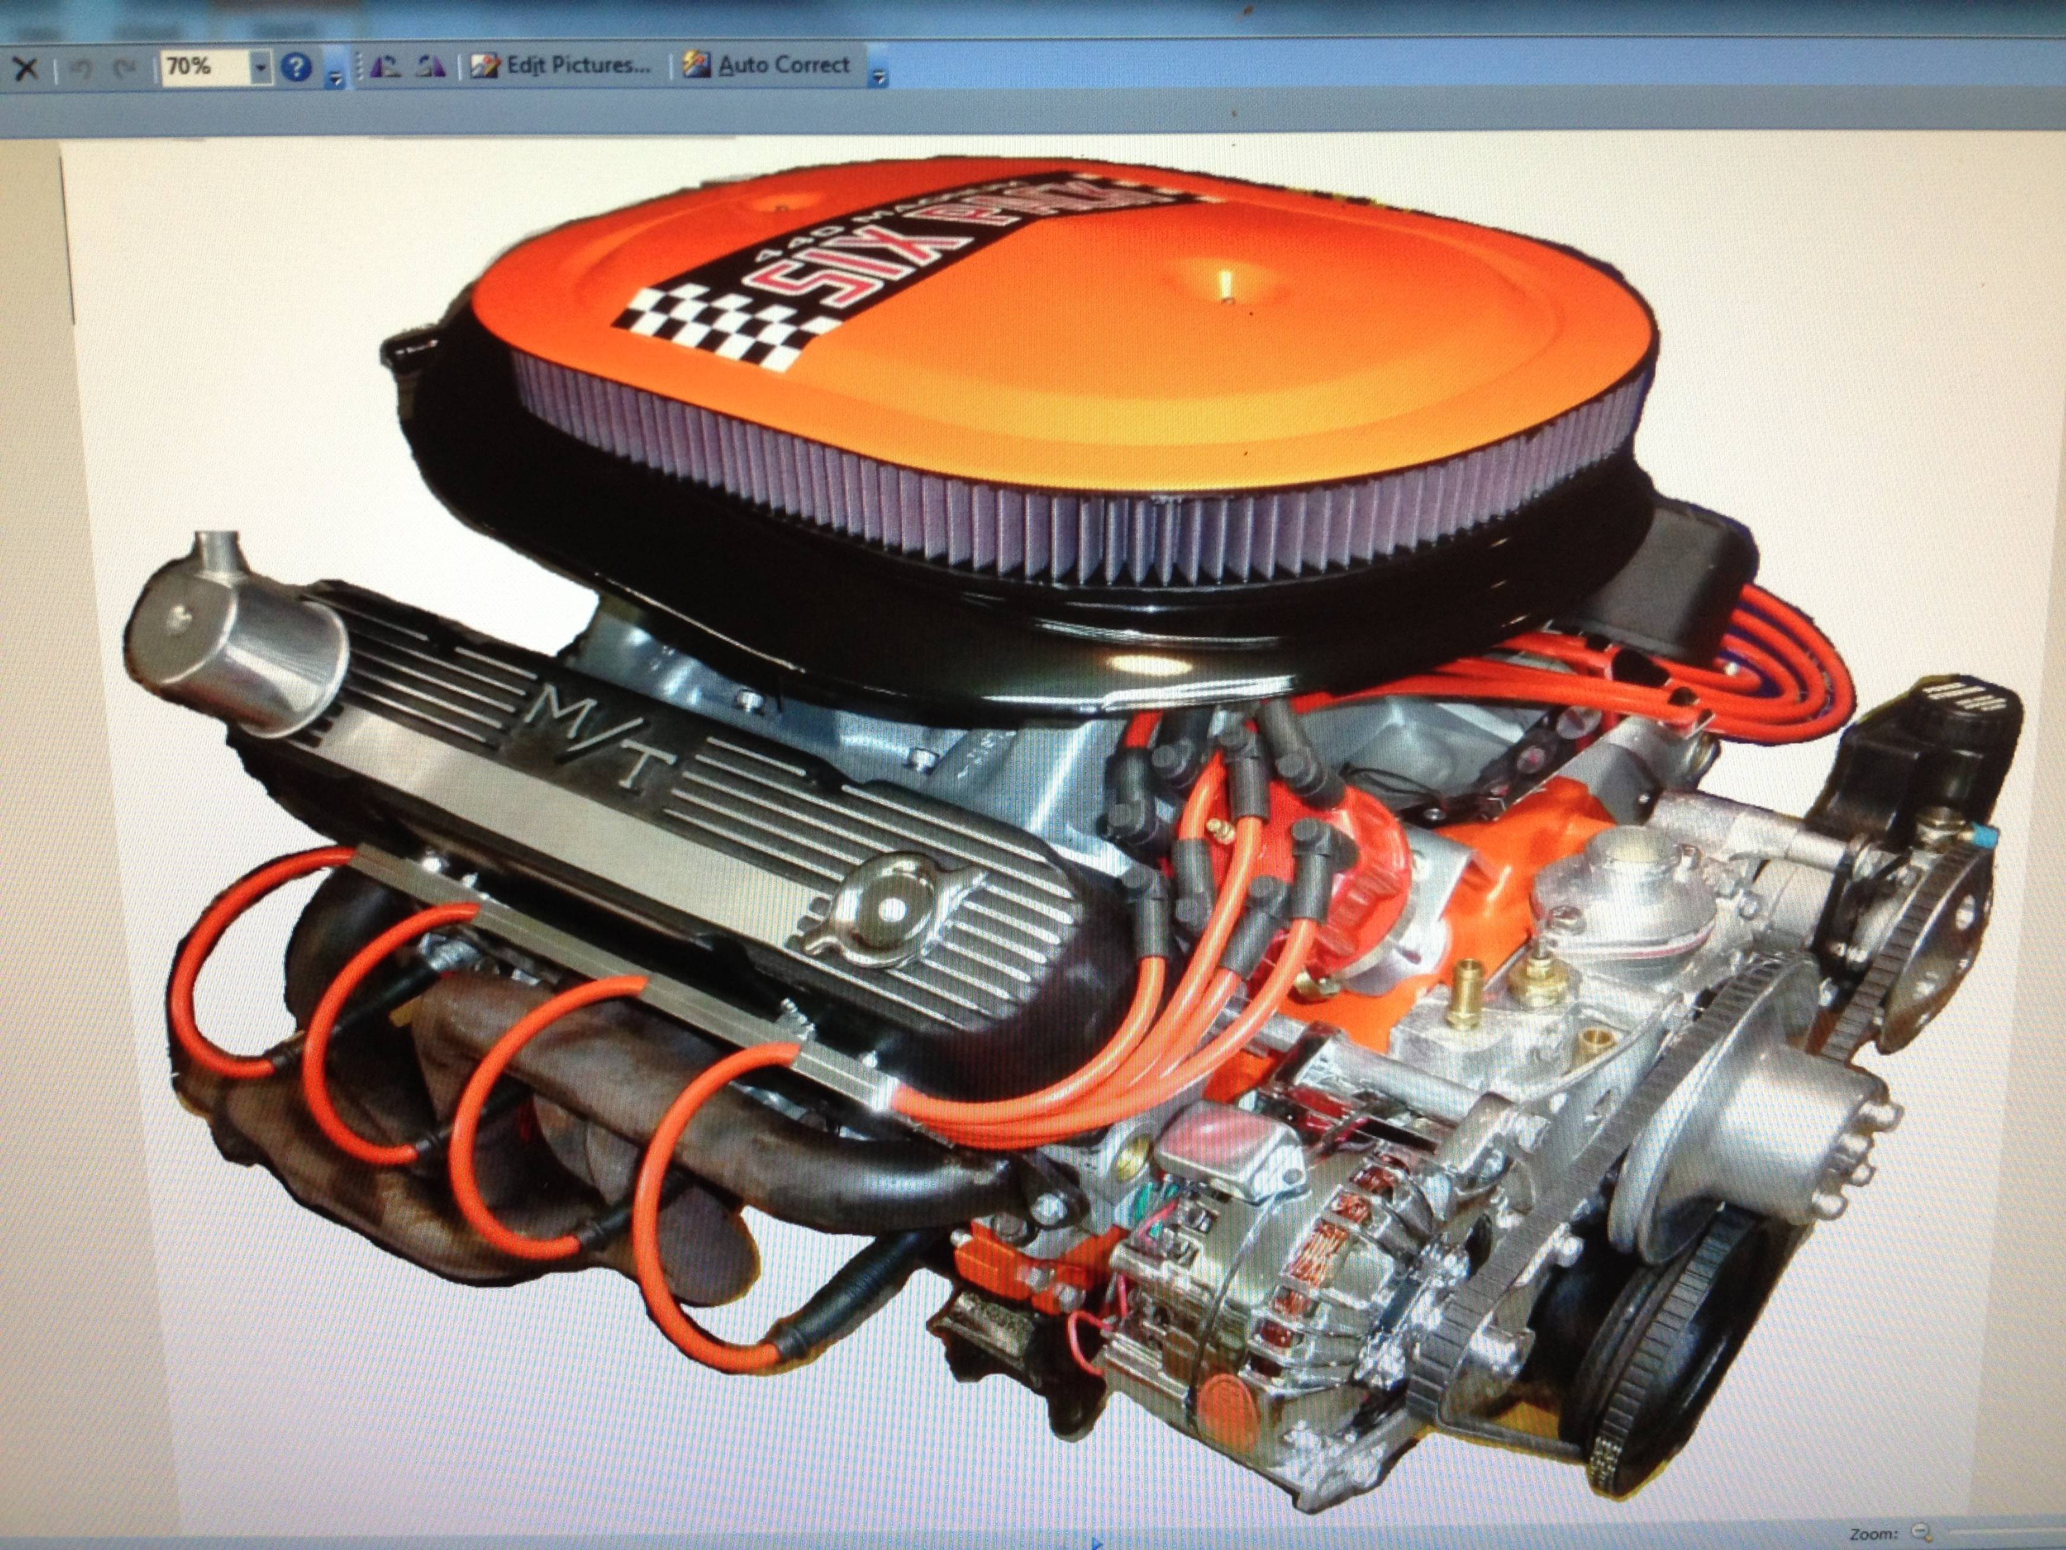Click the Auto Correct lightning picture icon
The height and width of the screenshot is (1550, 2066).
pyautogui.click(x=697, y=65)
